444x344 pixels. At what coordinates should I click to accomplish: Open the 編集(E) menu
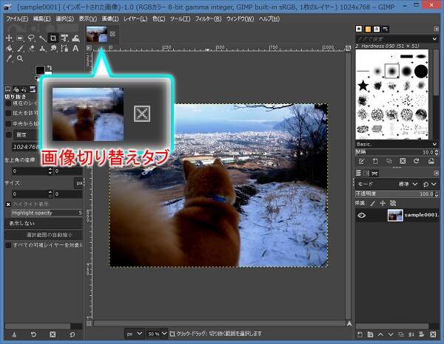click(x=41, y=19)
